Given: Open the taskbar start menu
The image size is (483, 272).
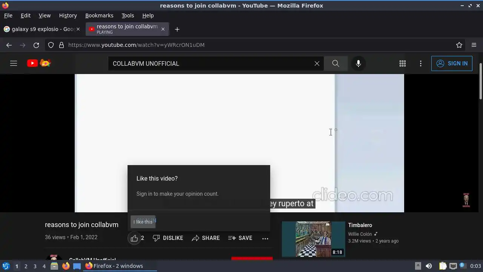Looking at the screenshot, I should click(6, 266).
